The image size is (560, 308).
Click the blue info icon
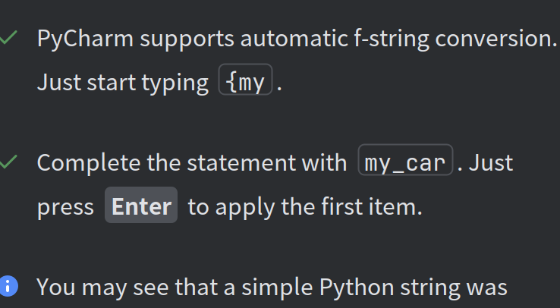pyautogui.click(x=8, y=286)
